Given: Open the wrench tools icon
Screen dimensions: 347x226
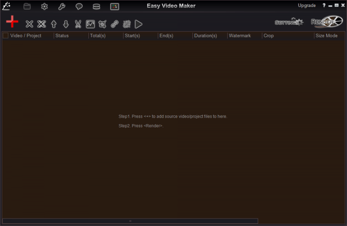Looking at the screenshot, I should coord(62,6).
